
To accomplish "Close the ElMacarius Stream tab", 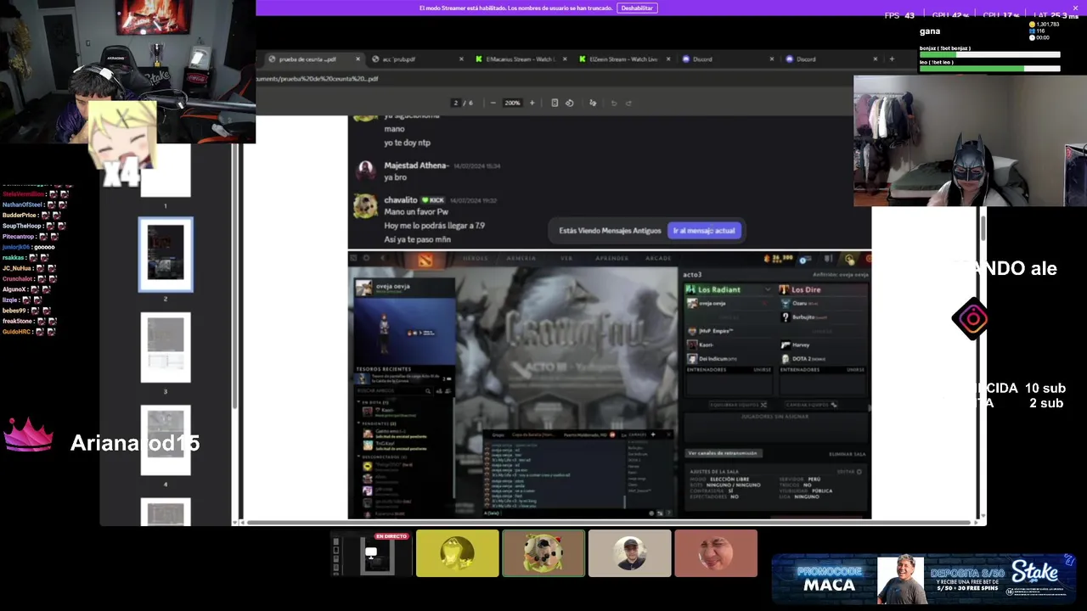I will (565, 59).
